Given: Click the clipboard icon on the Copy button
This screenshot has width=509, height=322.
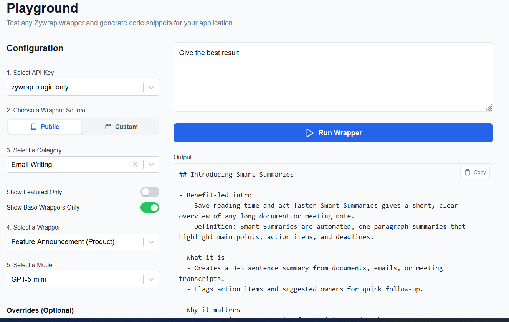Looking at the screenshot, I should pos(468,172).
